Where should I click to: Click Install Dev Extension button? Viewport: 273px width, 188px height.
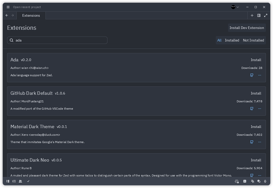[247, 28]
